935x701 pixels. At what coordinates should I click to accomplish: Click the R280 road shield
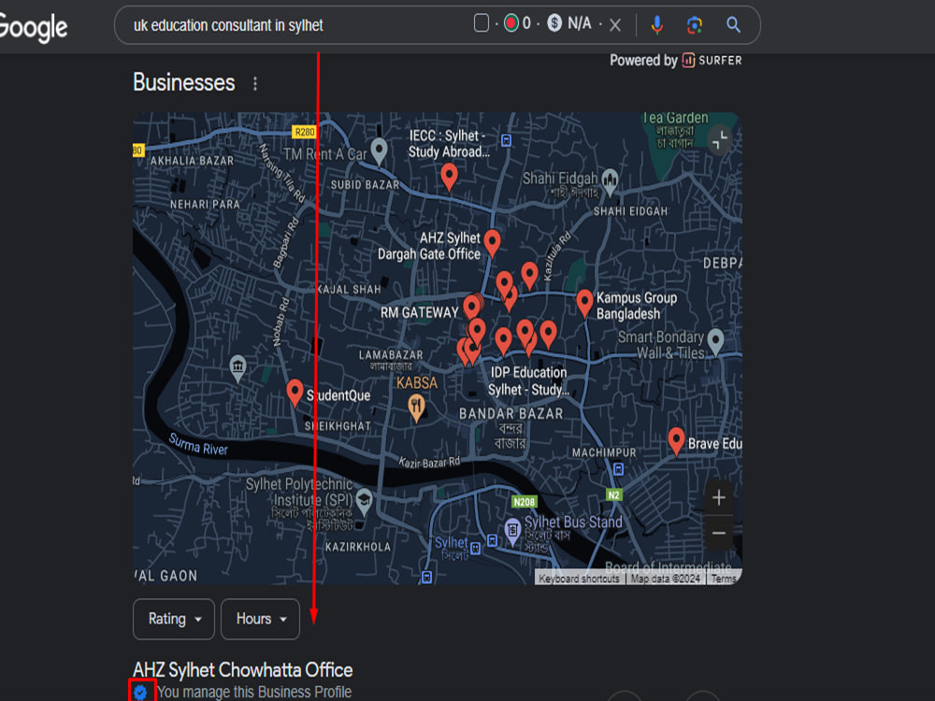305,132
